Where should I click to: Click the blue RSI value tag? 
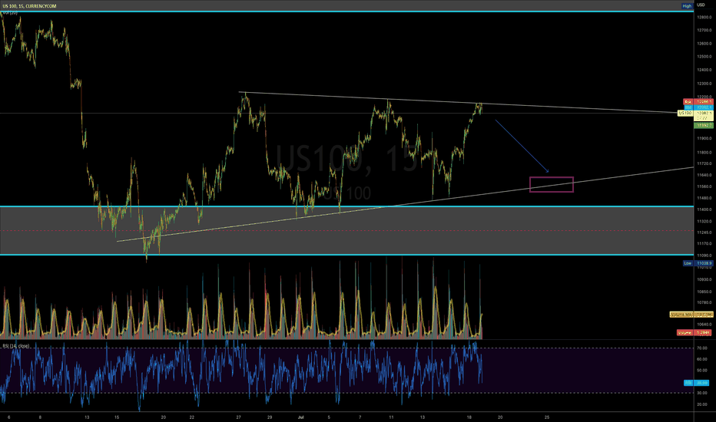698,383
